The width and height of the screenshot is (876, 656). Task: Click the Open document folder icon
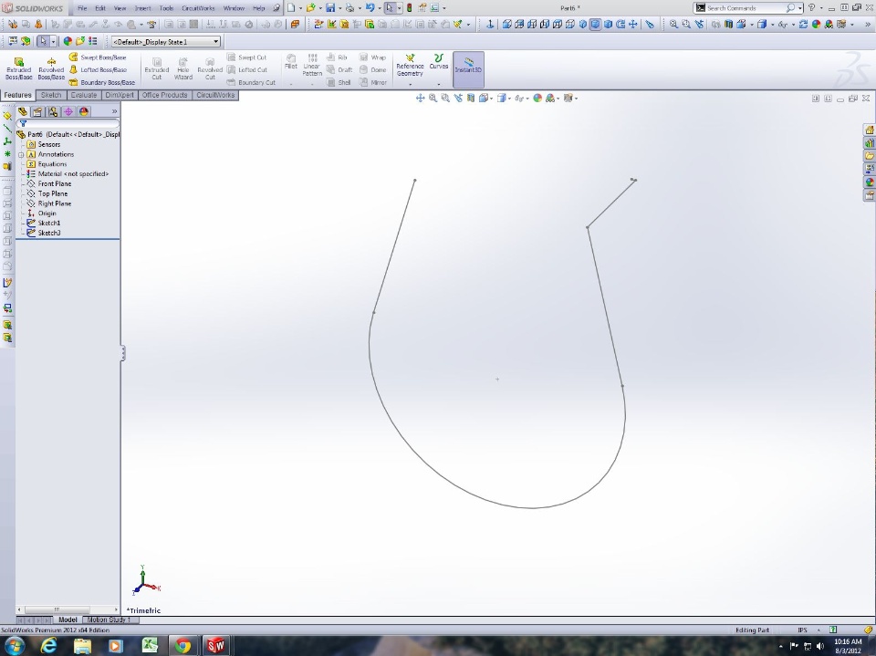tap(310, 8)
